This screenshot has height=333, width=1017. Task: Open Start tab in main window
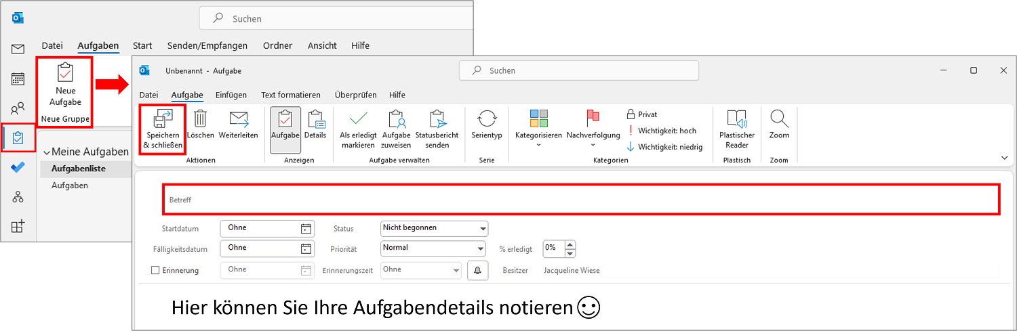(x=142, y=45)
